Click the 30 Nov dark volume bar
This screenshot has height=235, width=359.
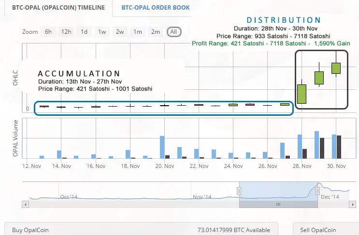pyautogui.click(x=339, y=147)
